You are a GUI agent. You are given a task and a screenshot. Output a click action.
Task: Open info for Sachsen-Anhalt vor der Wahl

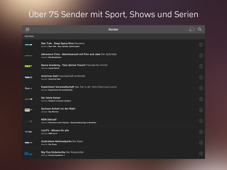[201, 110]
